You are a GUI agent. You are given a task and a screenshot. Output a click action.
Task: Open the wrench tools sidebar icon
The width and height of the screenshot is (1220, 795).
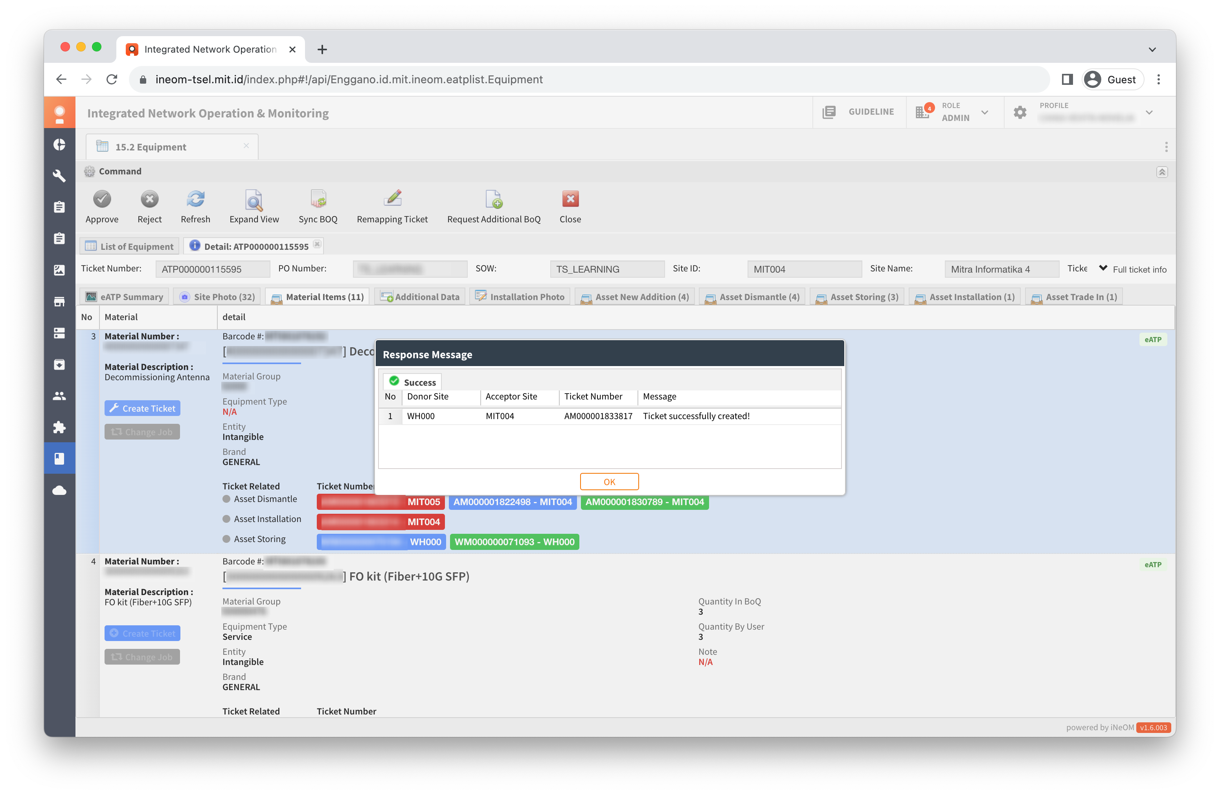point(59,176)
